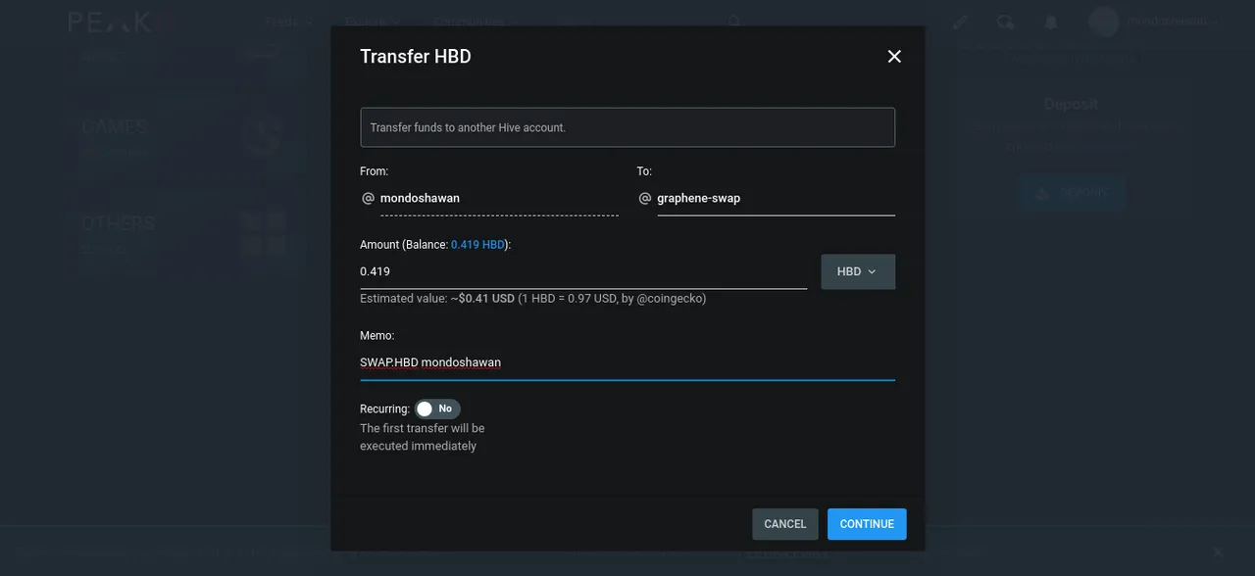Click the Continue button
This screenshot has width=1255, height=576.
[x=867, y=524]
